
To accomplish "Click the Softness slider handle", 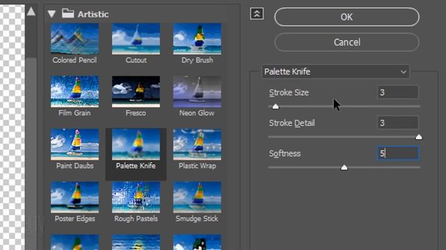I will (344, 168).
